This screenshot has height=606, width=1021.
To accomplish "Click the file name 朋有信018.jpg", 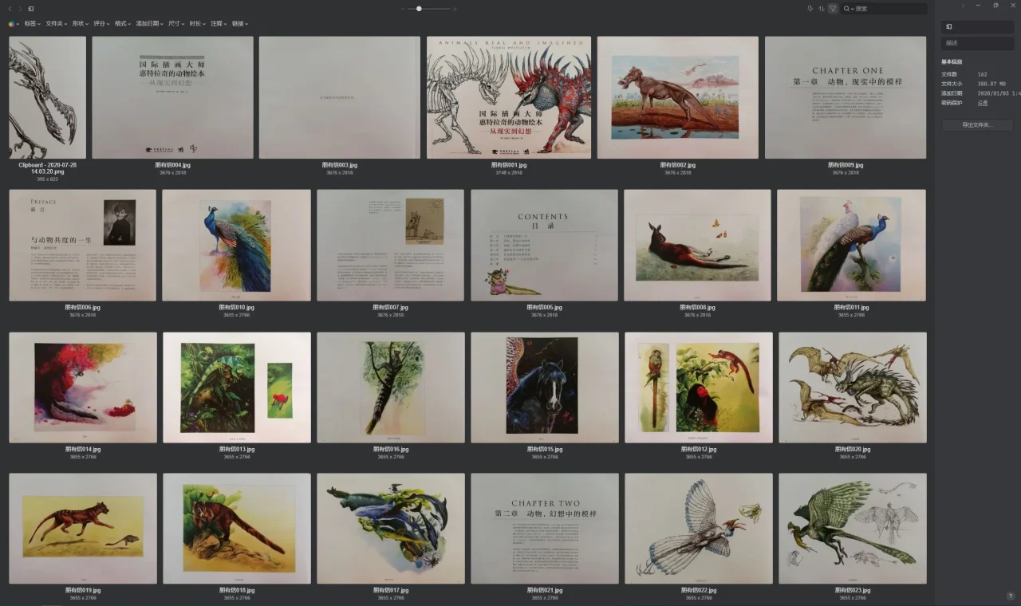I will [x=236, y=590].
